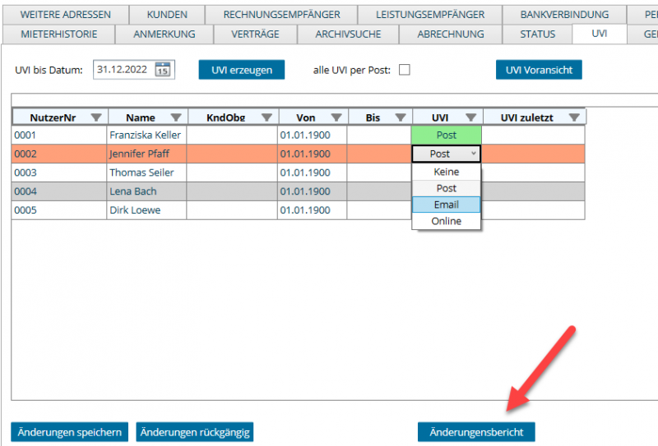658x446 pixels.
Task: Save with Änderungen speichern button
Action: (70, 432)
